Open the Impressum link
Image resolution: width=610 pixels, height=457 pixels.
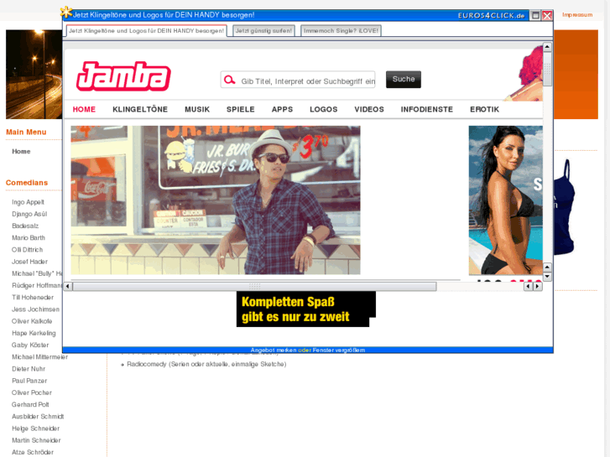[577, 15]
